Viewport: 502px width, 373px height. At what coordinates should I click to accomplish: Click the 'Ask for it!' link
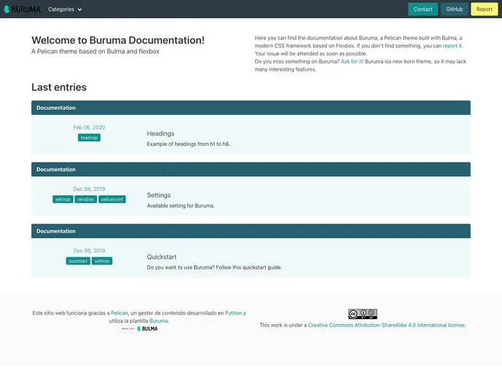[352, 61]
